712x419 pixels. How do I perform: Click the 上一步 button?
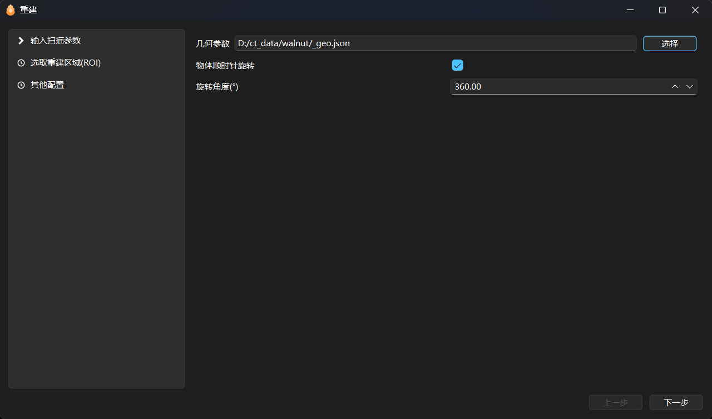click(x=615, y=402)
